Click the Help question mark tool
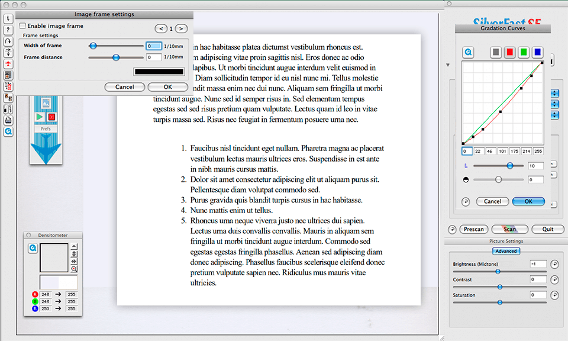The image size is (568, 341). point(8,30)
